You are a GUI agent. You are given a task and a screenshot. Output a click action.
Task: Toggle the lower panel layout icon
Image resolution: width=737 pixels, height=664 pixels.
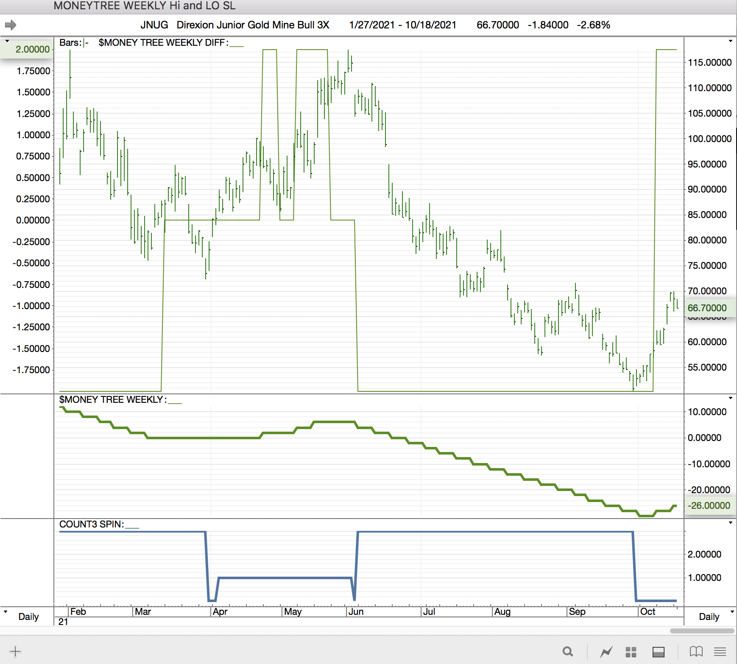click(658, 652)
